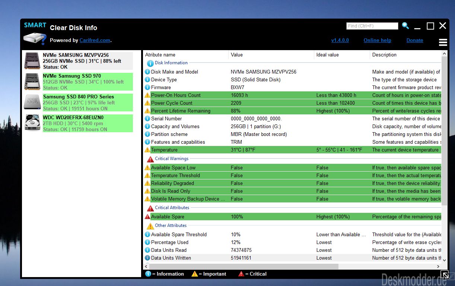This screenshot has width=455, height=286.
Task: Collapse the Disk Information group header
Action: pos(171,63)
